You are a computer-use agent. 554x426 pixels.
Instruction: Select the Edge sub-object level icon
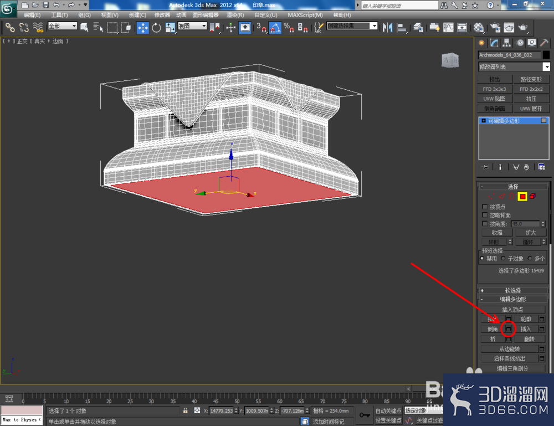click(502, 197)
